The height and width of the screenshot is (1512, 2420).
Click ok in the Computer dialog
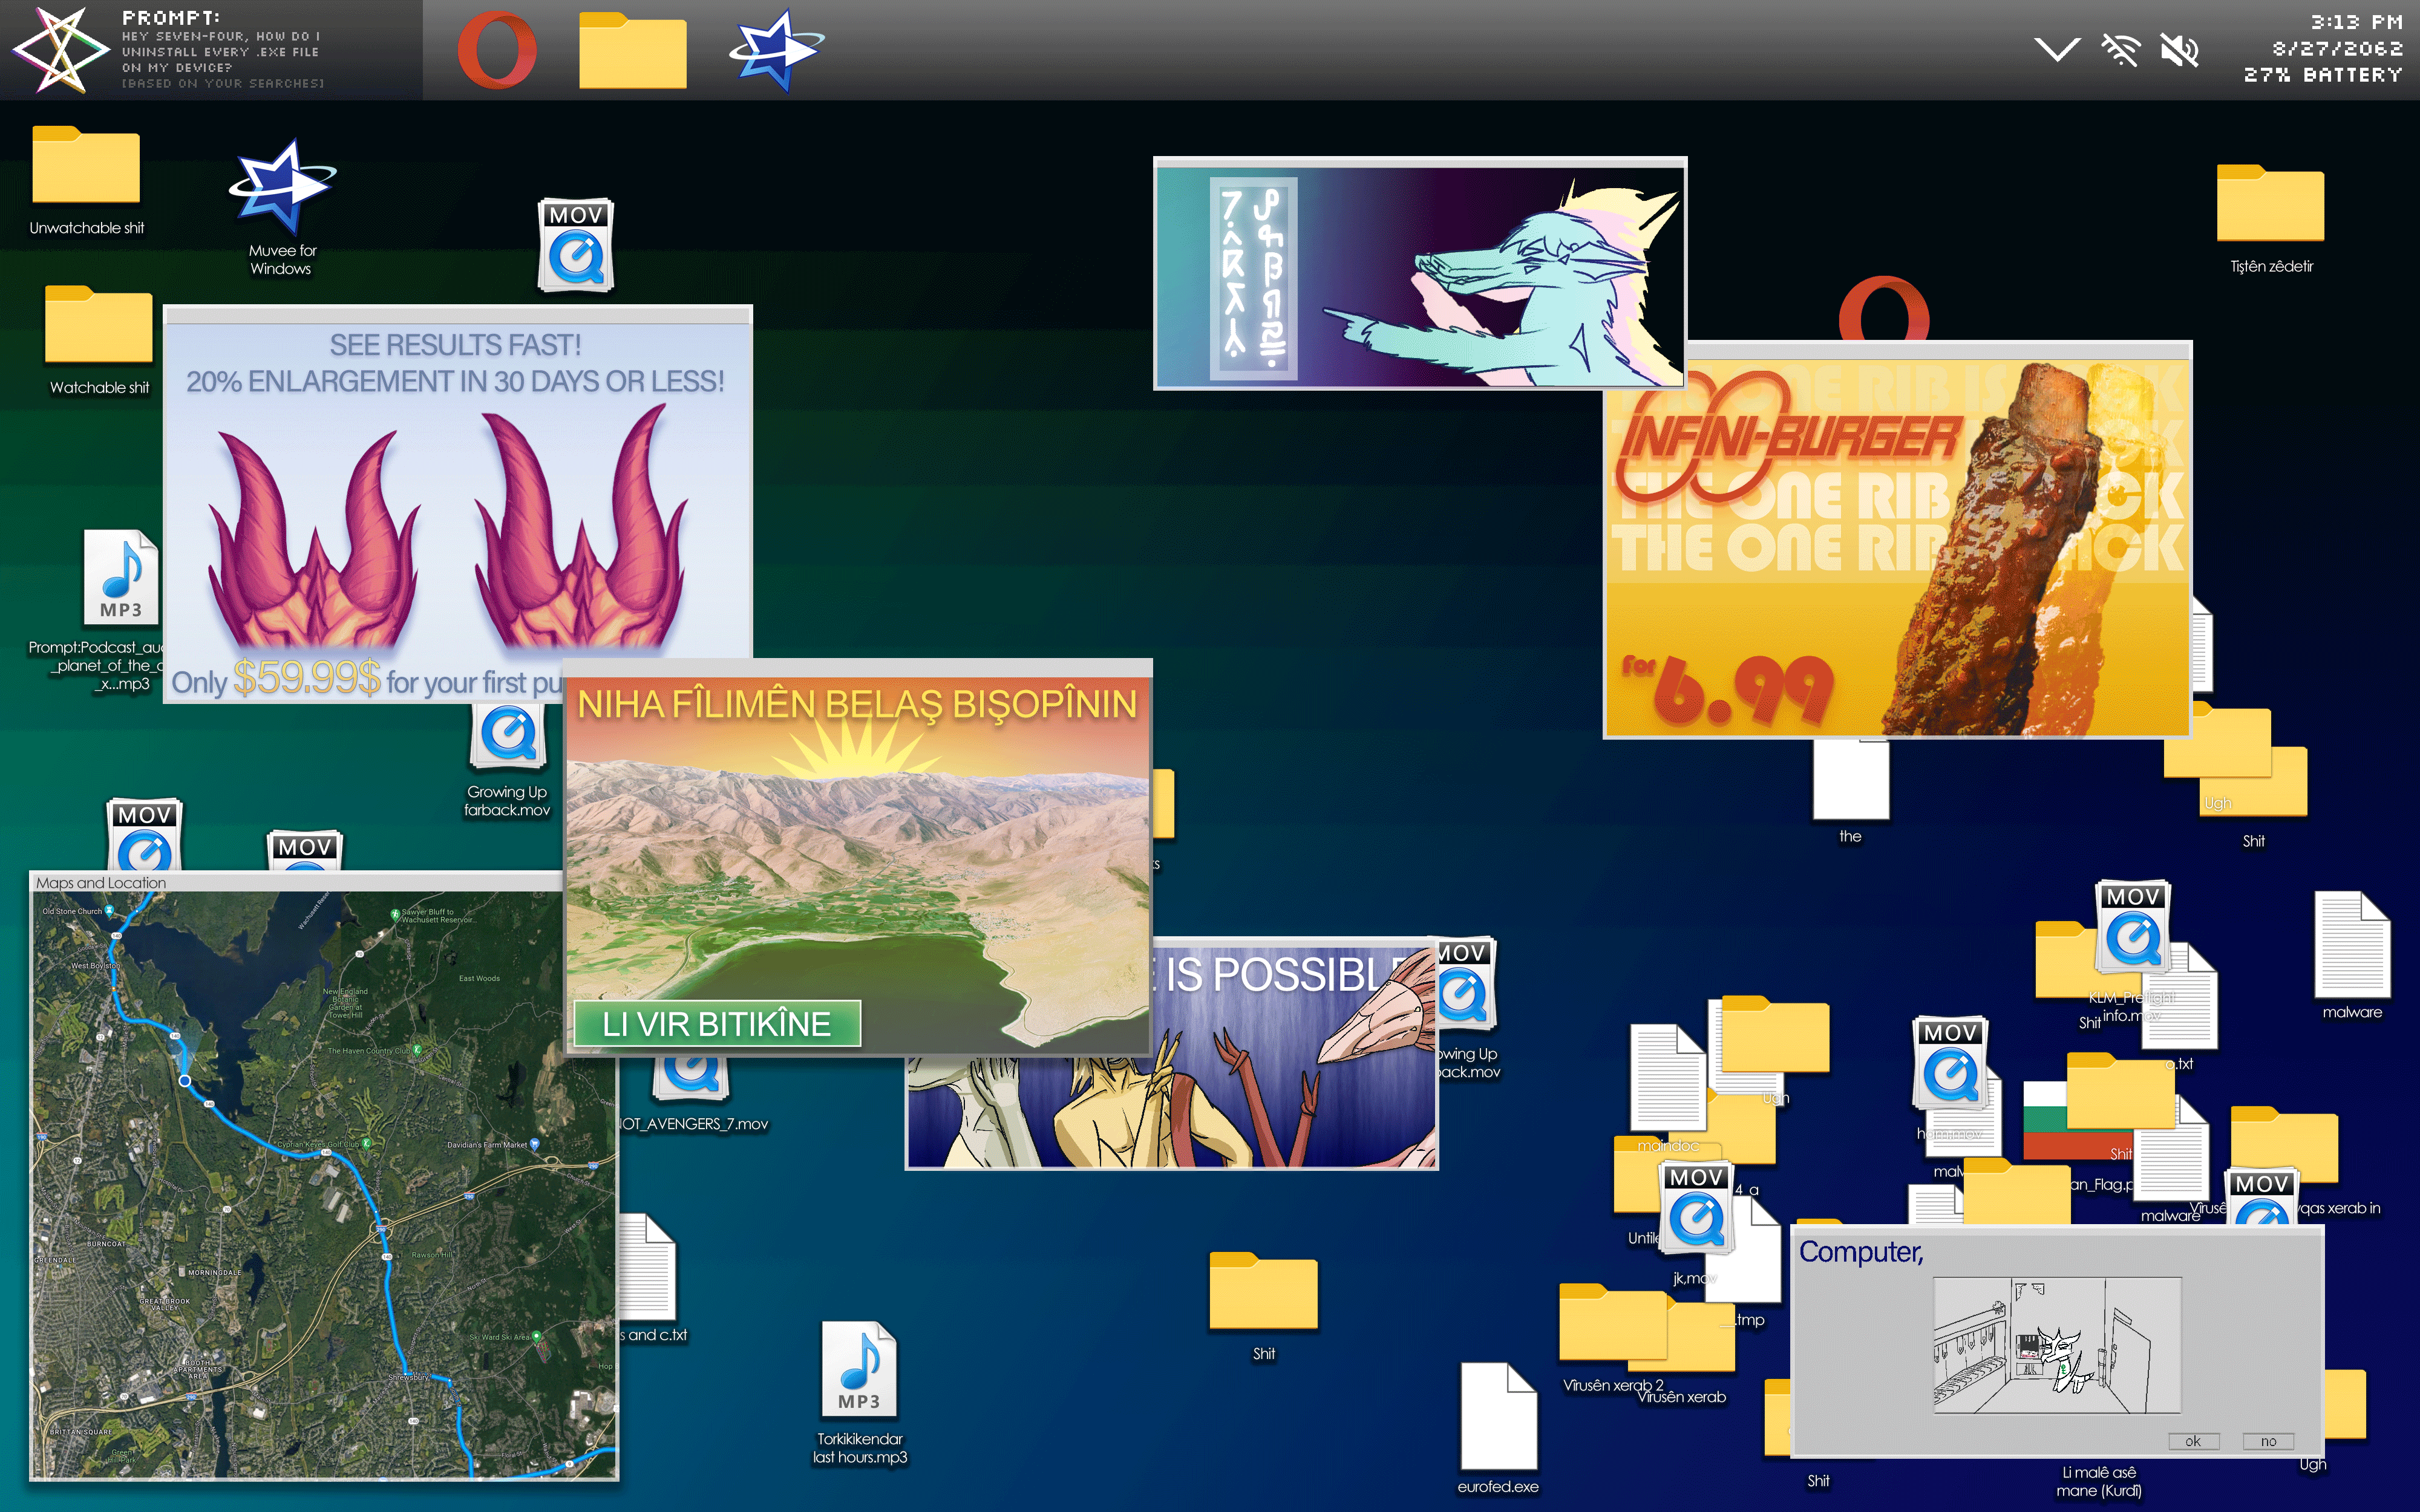(x=2194, y=1441)
